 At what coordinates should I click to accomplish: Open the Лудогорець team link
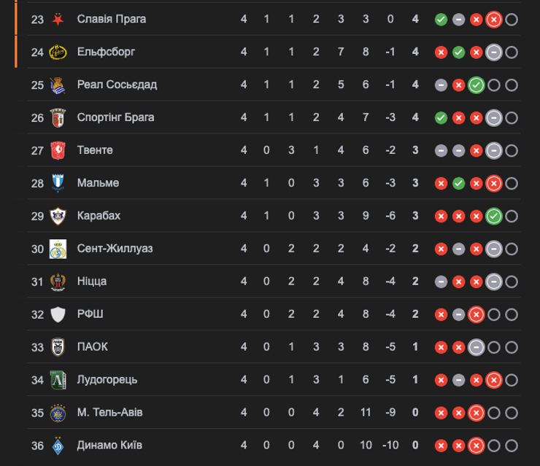tap(107, 380)
